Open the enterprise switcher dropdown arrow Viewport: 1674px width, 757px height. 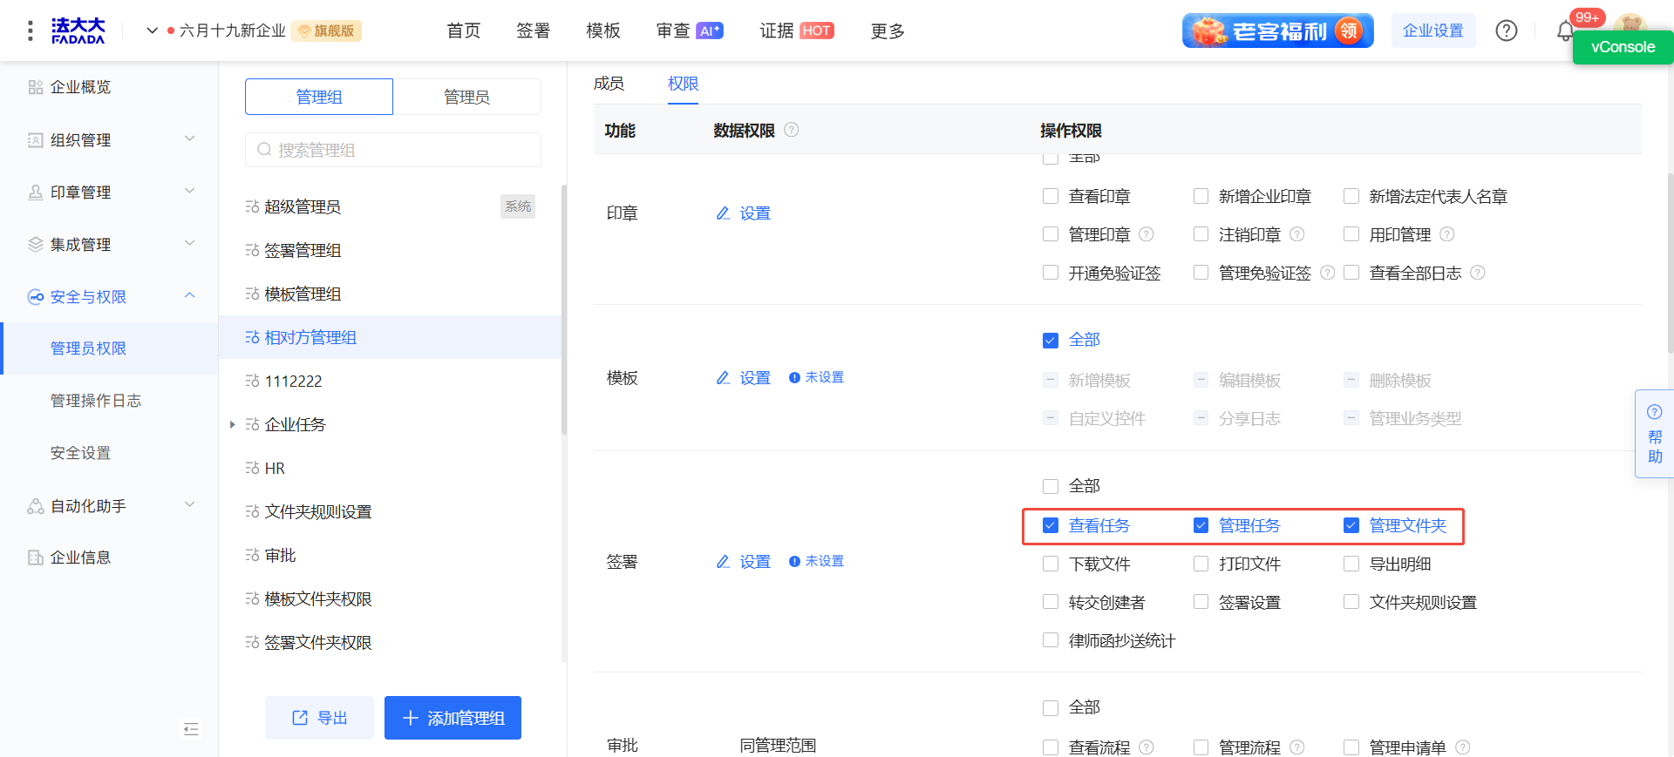point(152,30)
